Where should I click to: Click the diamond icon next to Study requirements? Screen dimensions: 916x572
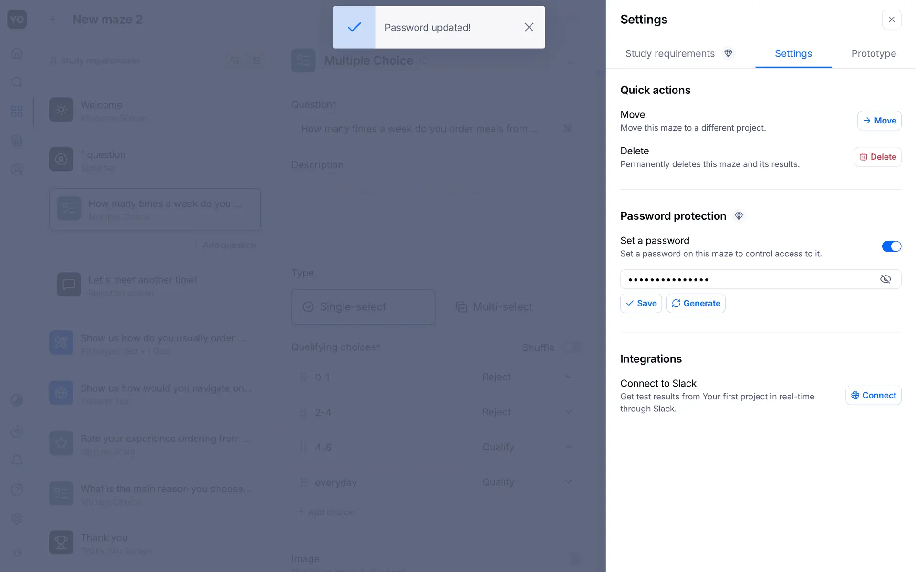click(728, 53)
